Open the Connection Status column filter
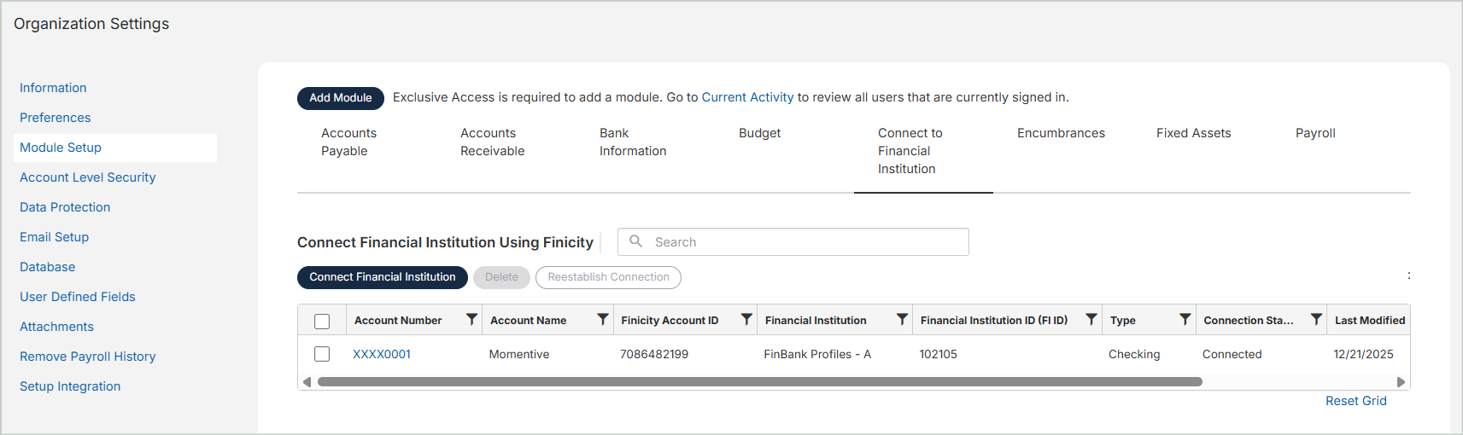 click(1317, 319)
